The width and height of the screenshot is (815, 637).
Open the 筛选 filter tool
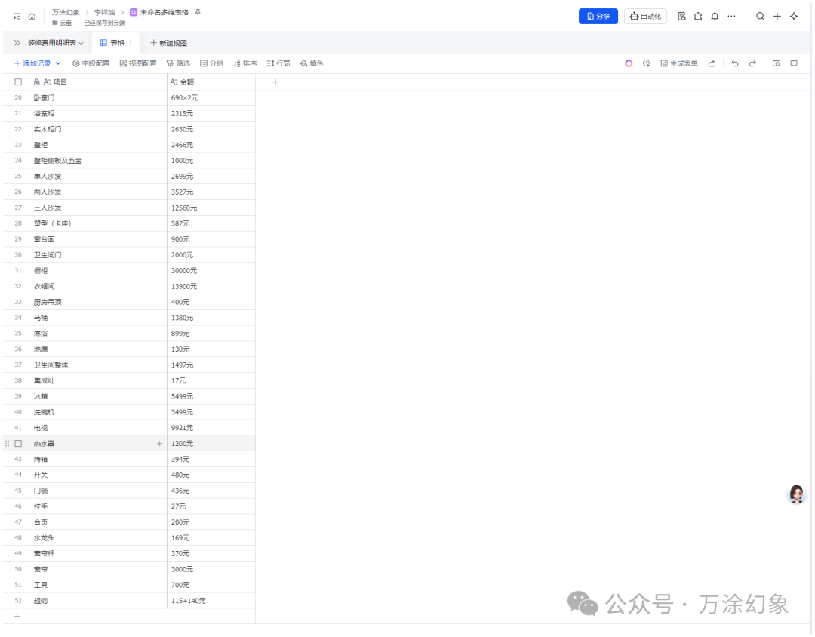(178, 63)
